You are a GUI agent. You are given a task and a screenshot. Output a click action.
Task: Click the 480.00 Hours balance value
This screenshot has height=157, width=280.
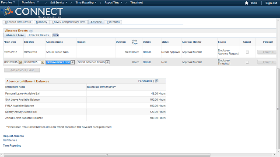(157, 106)
